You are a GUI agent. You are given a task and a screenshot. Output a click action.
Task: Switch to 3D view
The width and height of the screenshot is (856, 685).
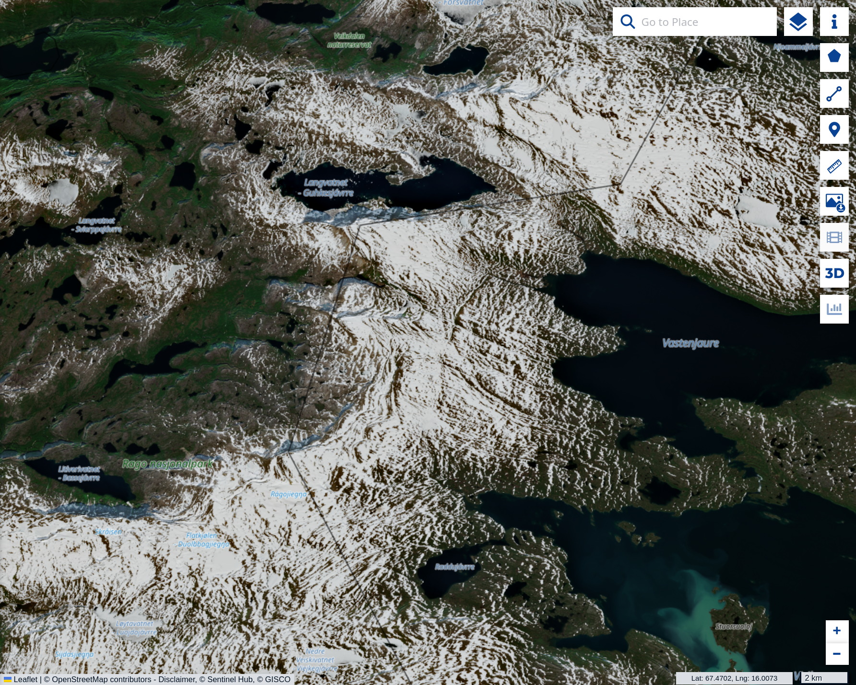(x=834, y=273)
